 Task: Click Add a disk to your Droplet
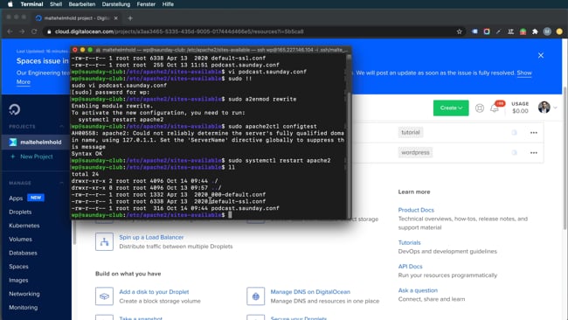(154, 292)
